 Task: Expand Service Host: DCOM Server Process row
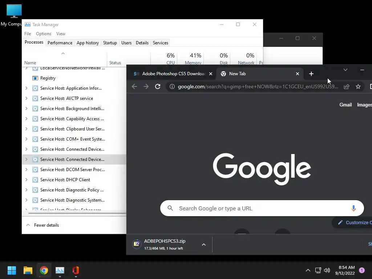point(26,170)
